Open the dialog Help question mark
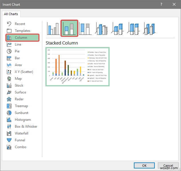The image size is (181, 171). tap(161, 4)
